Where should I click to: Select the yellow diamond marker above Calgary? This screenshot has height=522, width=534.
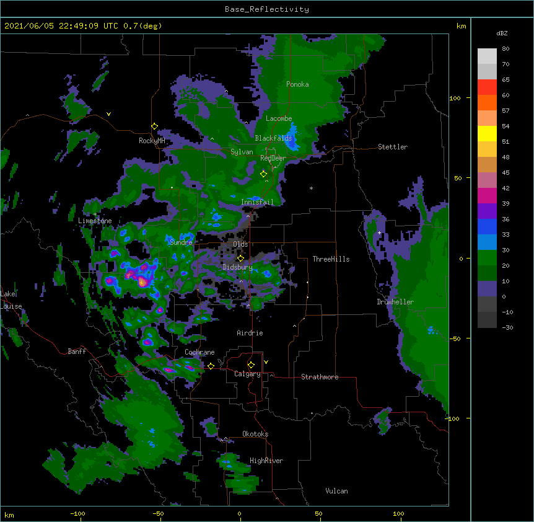tap(251, 365)
